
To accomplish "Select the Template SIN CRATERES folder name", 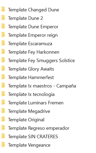I will [x=33, y=137].
